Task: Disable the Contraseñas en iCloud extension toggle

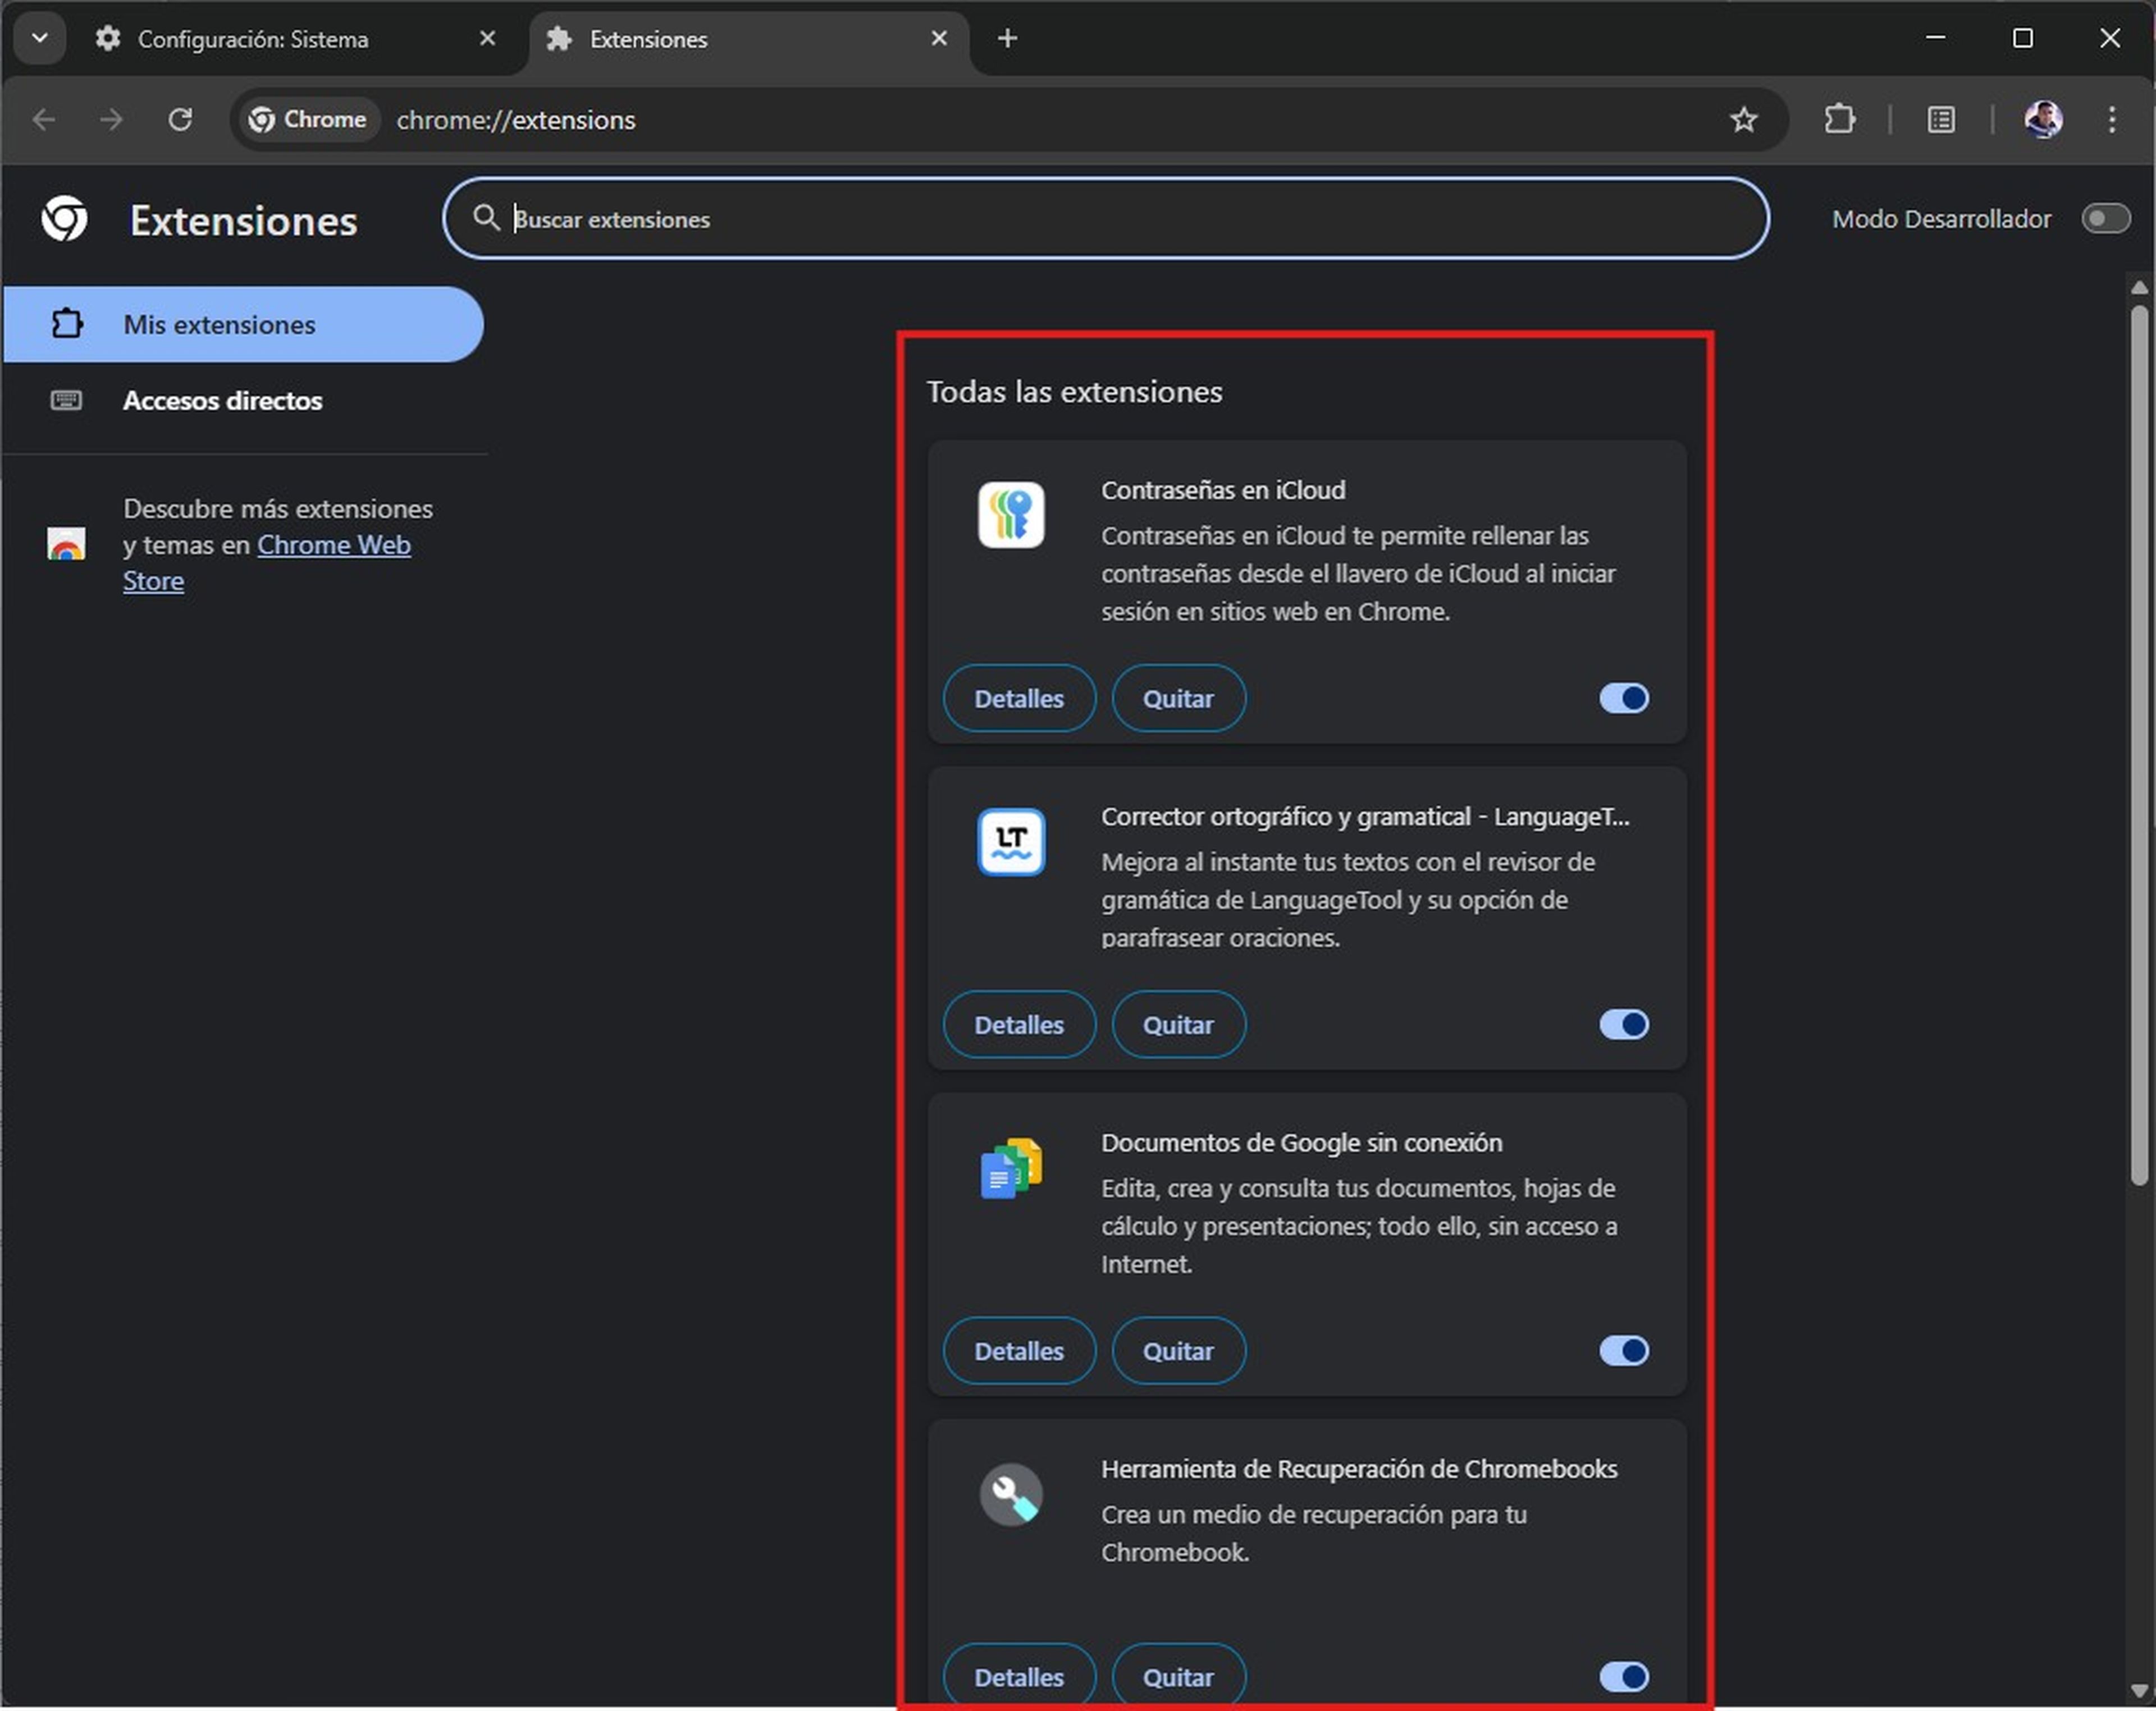Action: coord(1623,699)
